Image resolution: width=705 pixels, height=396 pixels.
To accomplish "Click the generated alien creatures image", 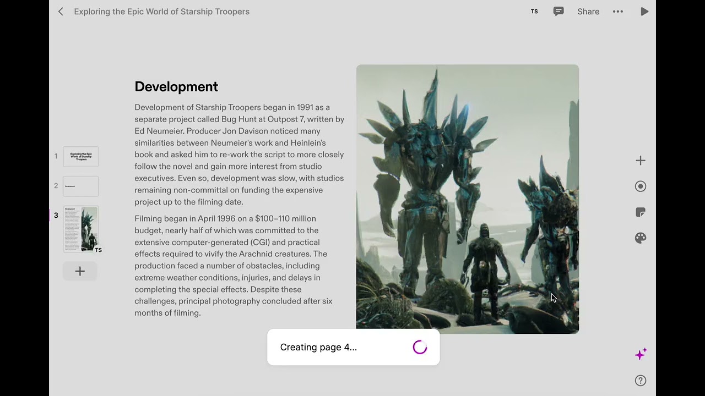I will [468, 199].
